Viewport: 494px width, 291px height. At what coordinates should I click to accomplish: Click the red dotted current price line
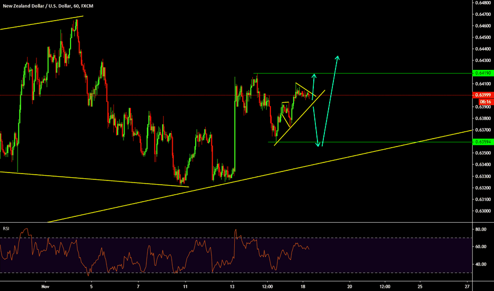point(159,95)
